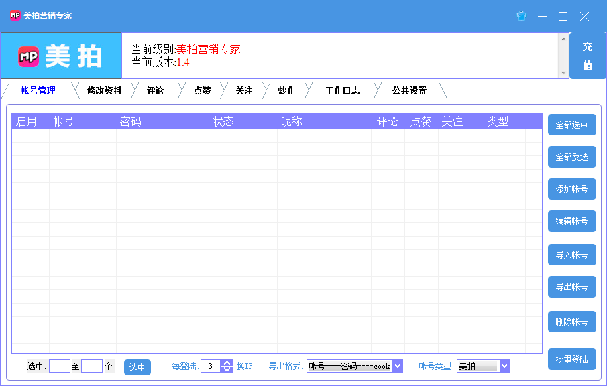Click the 美拍 logo banner
The image size is (607, 386).
(x=61, y=56)
